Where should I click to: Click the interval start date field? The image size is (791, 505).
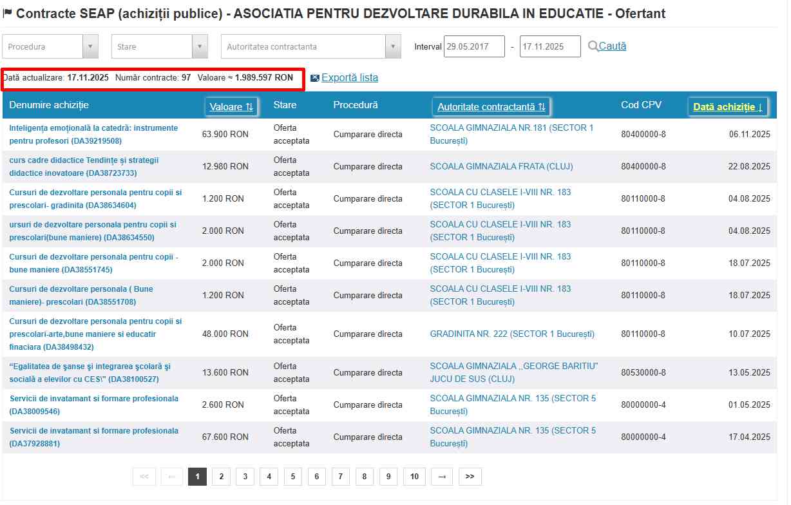473,46
